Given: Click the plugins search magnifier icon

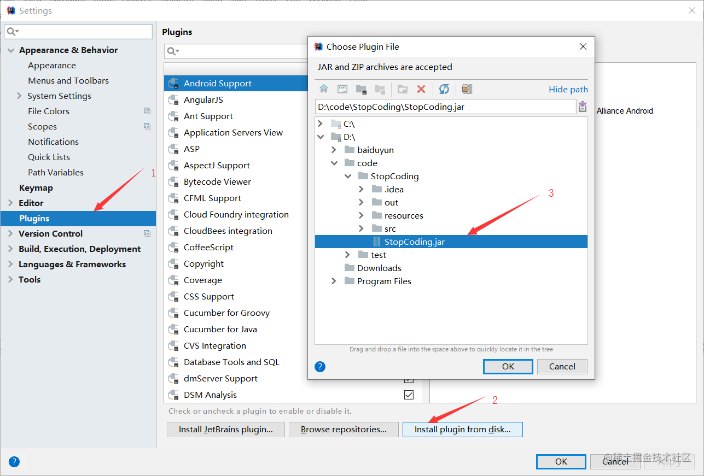Looking at the screenshot, I should coord(173,51).
